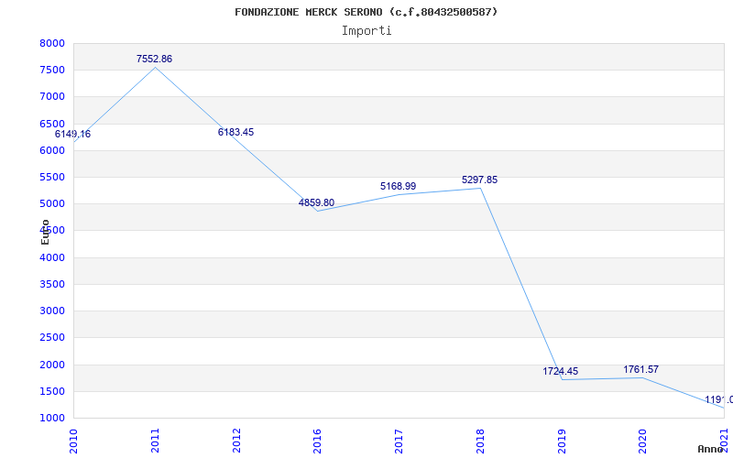Click the 1000 y-axis tick label
Image resolution: width=733 pixels, height=458 pixels.
[51, 419]
